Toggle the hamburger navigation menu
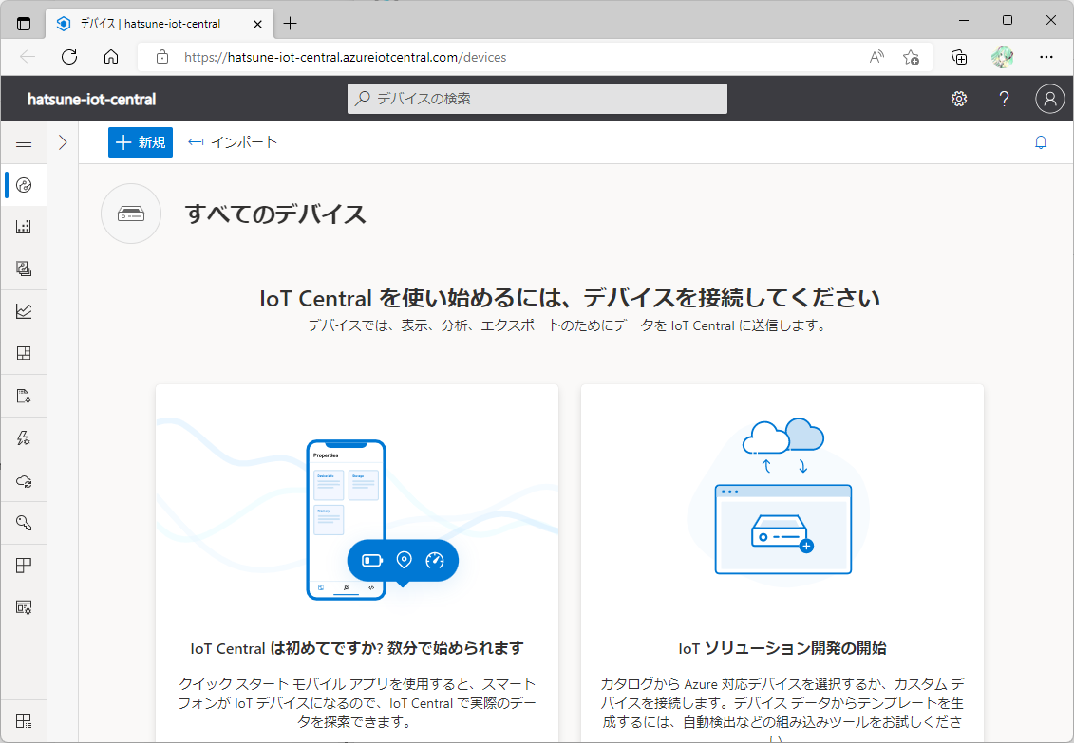This screenshot has height=743, width=1074. point(24,142)
